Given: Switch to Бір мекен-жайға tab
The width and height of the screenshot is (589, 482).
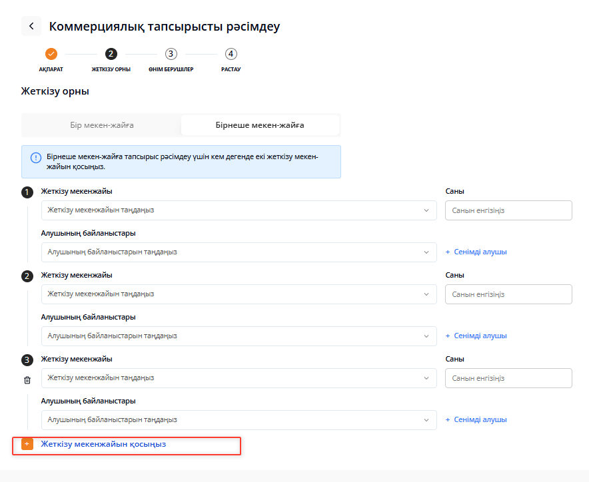Looking at the screenshot, I should pyautogui.click(x=101, y=125).
